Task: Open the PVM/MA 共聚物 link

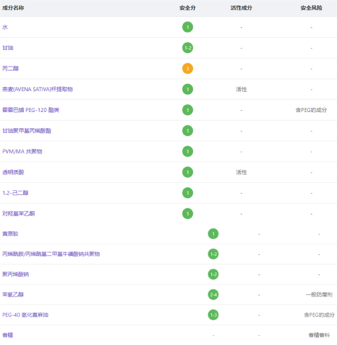Action: [22, 152]
